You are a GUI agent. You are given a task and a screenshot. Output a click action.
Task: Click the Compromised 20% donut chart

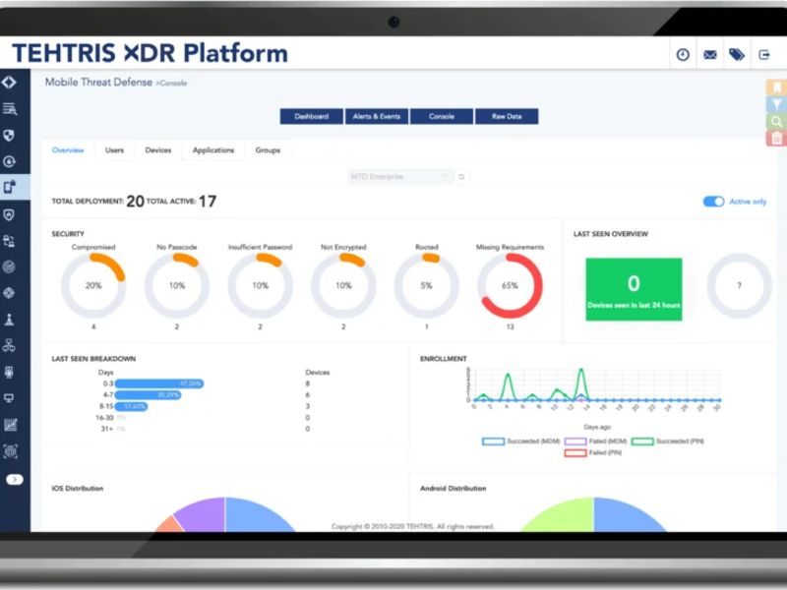click(93, 285)
